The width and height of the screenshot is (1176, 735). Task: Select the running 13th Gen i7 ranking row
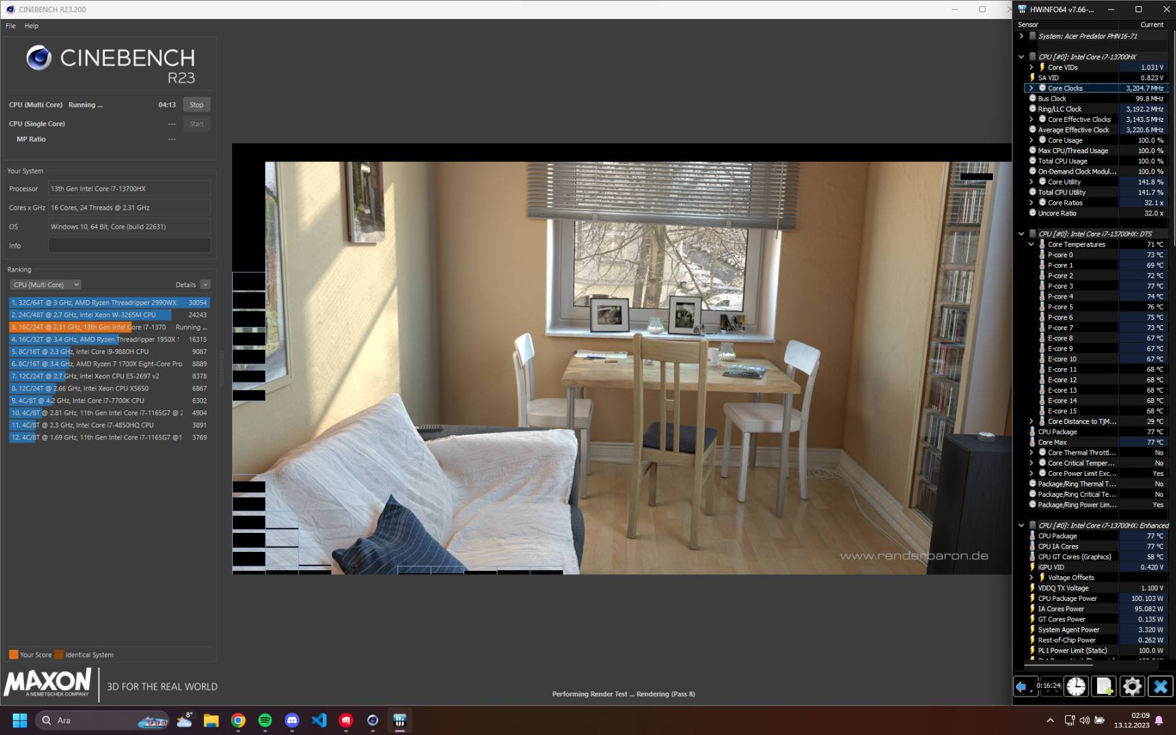(x=109, y=327)
